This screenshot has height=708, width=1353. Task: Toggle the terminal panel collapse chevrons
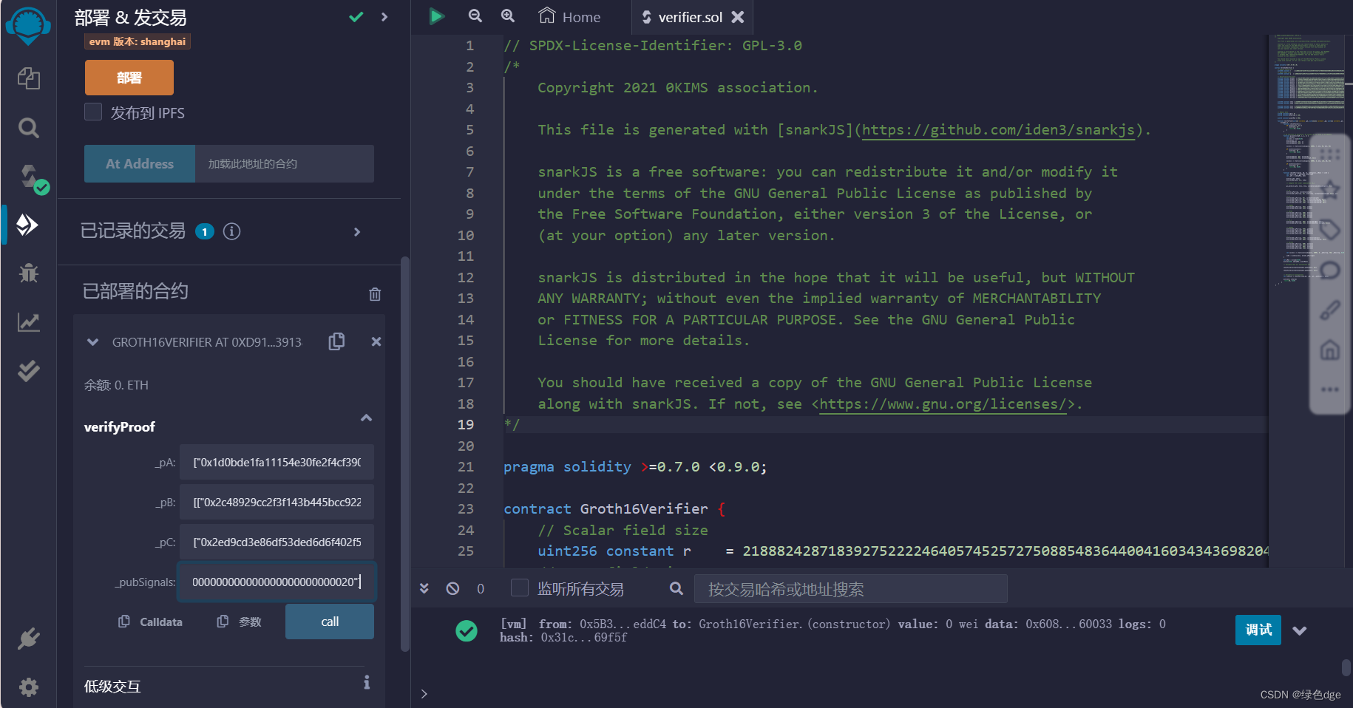424,588
